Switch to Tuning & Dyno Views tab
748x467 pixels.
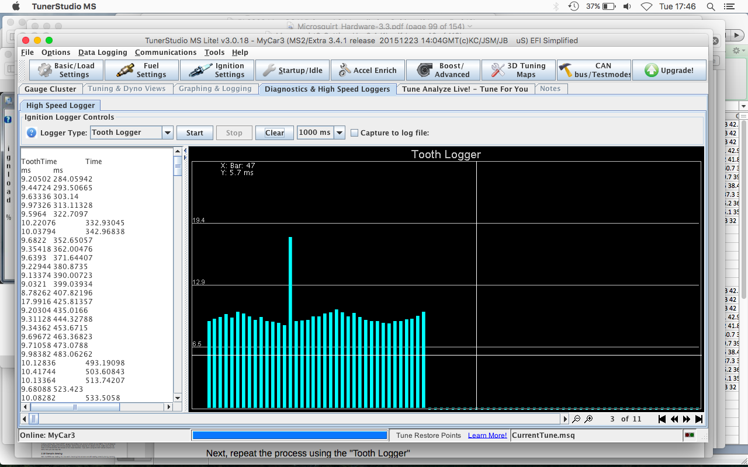coord(127,89)
